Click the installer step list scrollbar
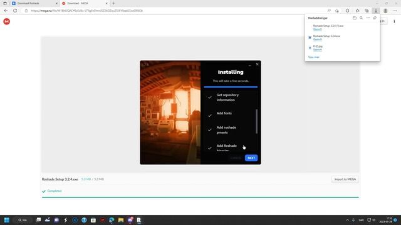The image size is (401, 225). tap(256, 121)
